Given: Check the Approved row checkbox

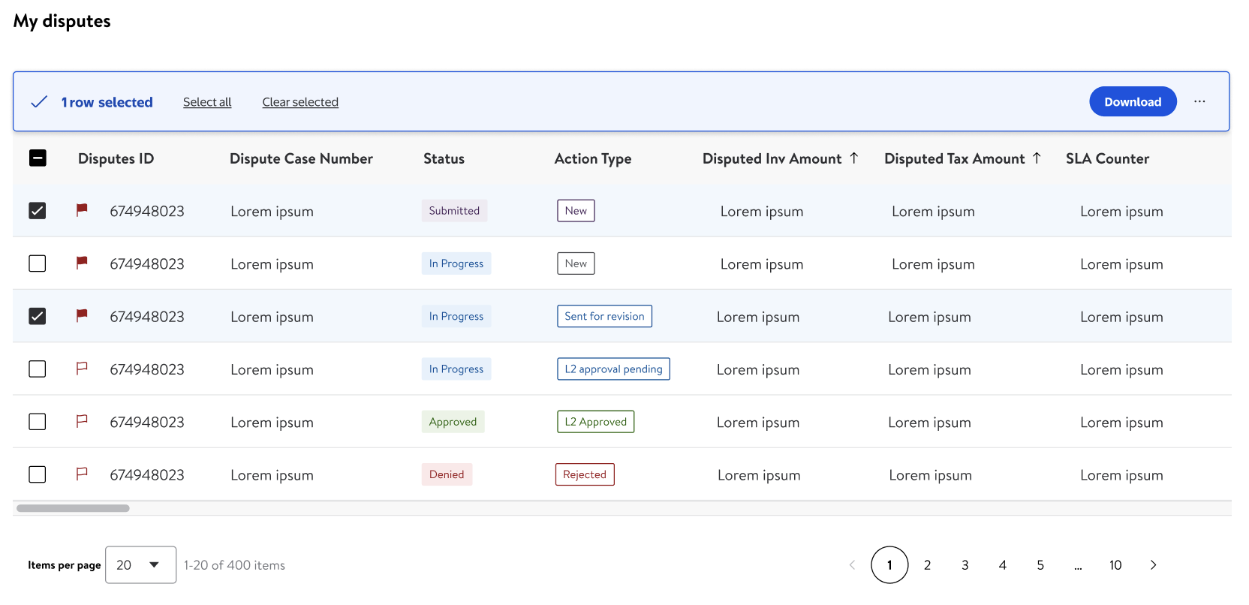Looking at the screenshot, I should pyautogui.click(x=38, y=422).
